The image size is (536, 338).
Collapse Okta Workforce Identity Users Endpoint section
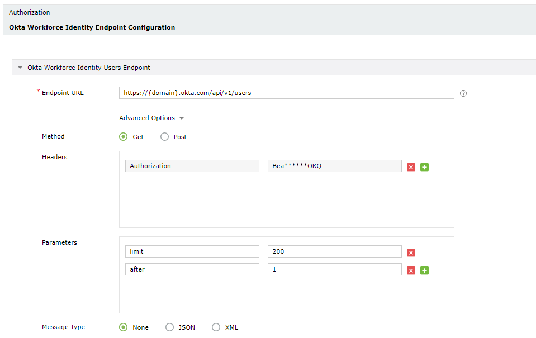[21, 68]
